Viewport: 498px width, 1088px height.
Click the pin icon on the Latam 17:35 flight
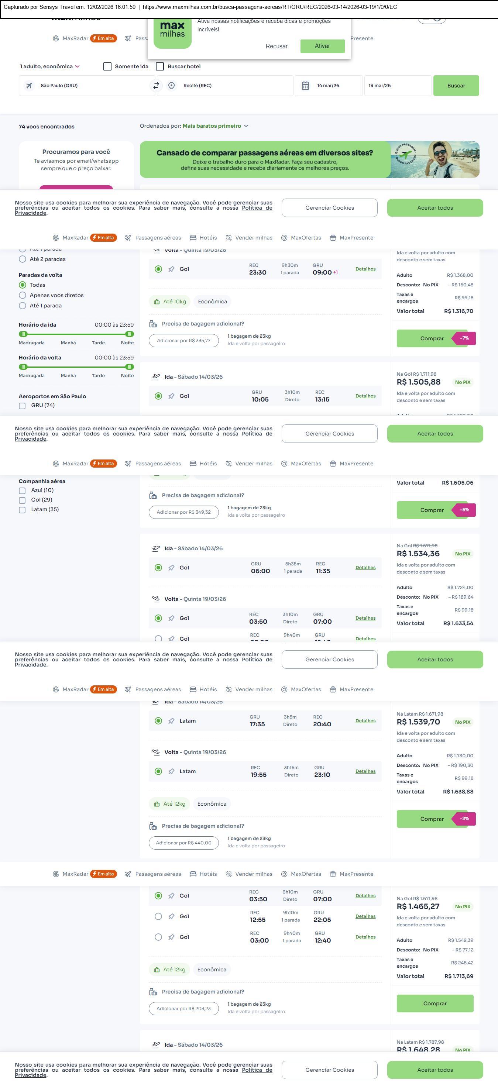[x=171, y=721]
